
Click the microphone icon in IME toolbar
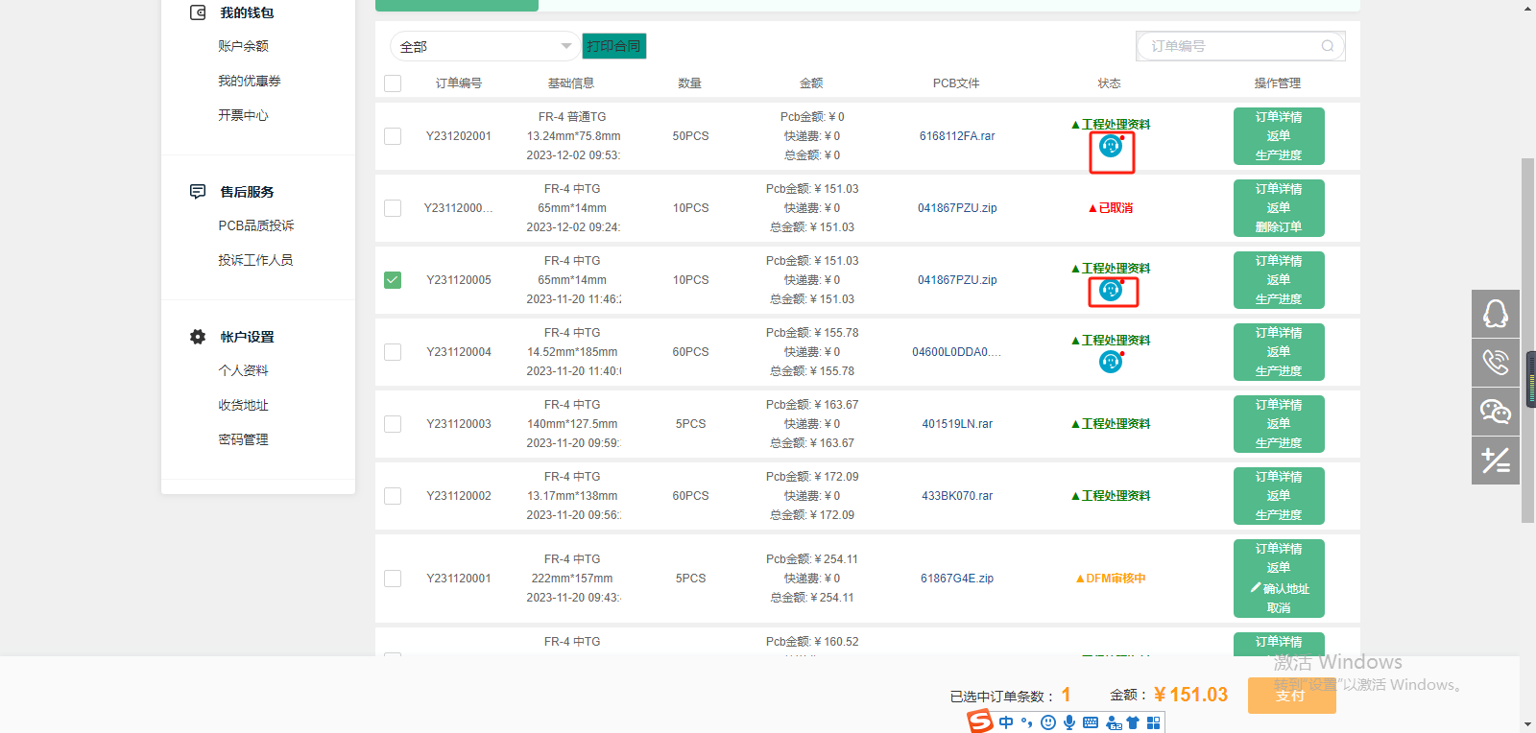click(x=1069, y=722)
